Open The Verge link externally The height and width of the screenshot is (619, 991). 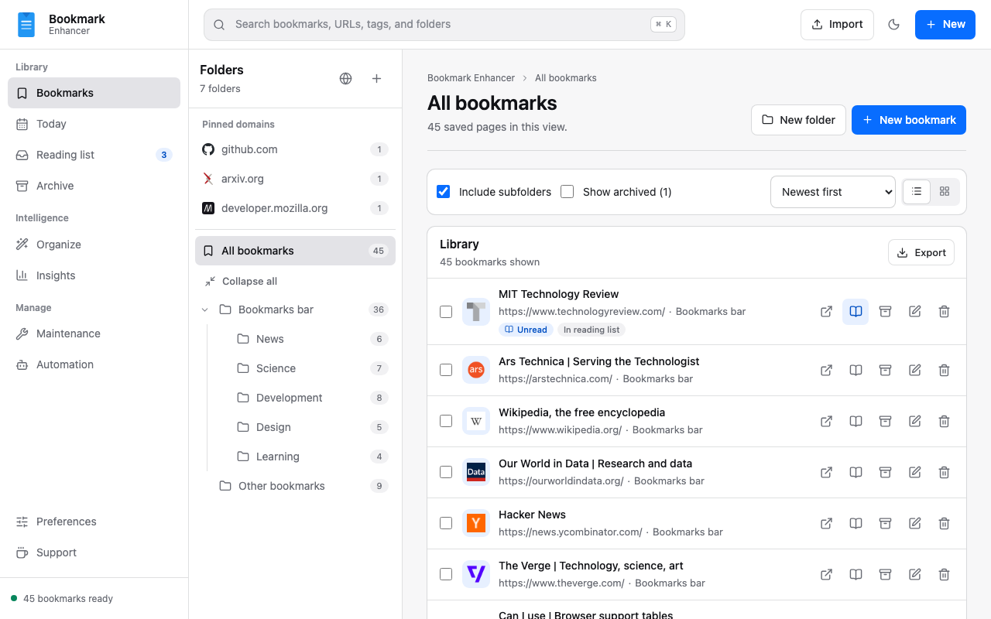(826, 574)
